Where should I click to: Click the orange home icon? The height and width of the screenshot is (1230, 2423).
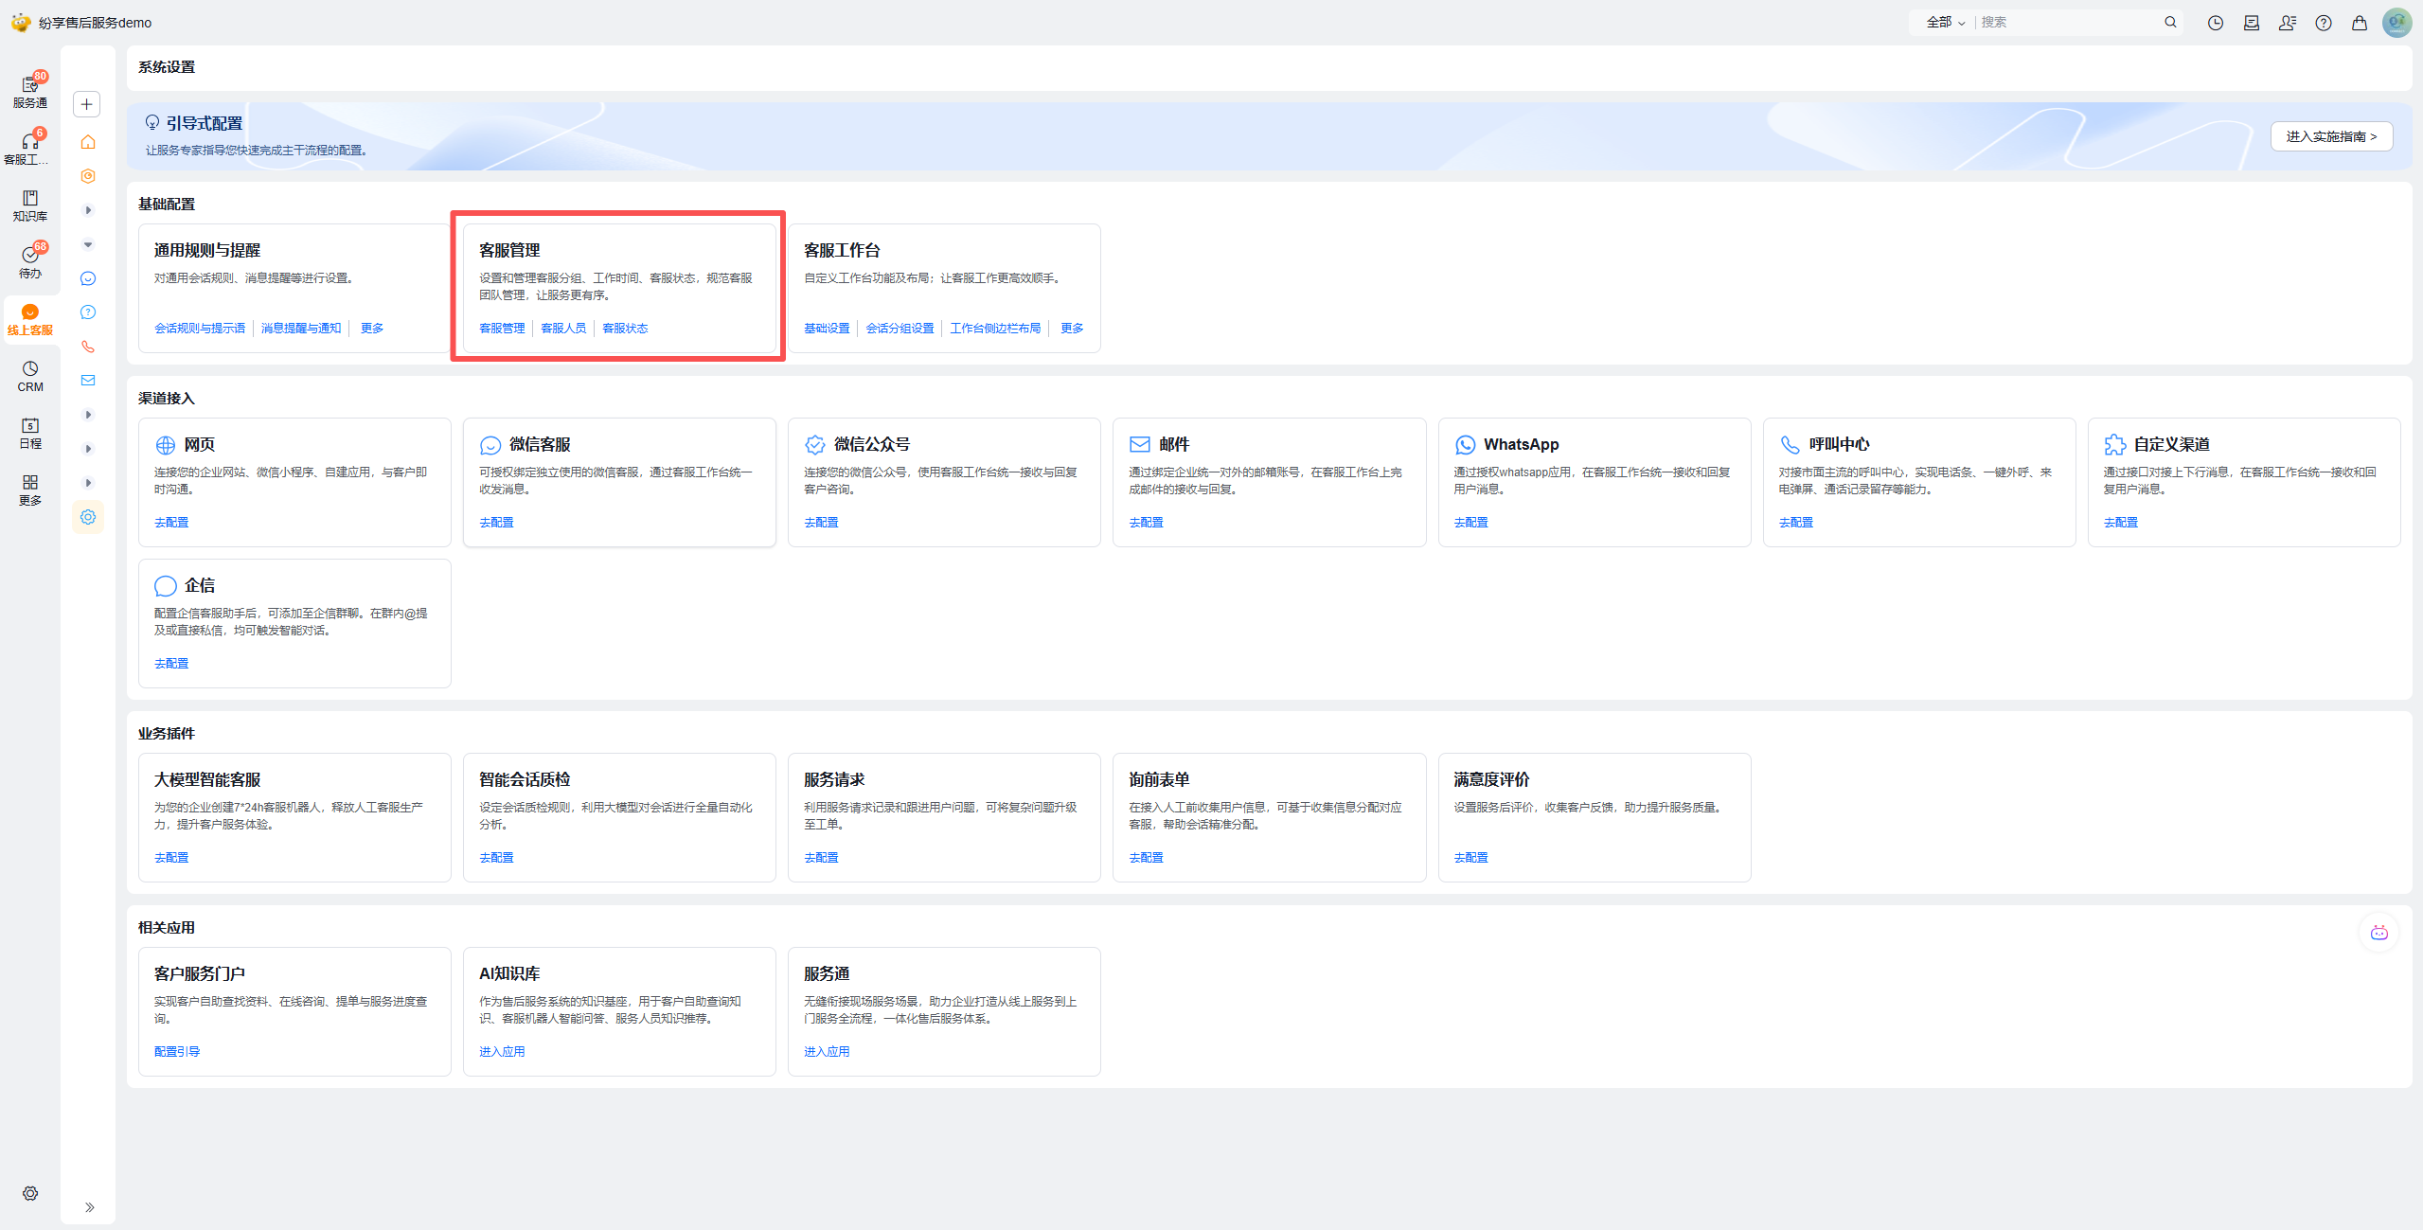pos(88,142)
